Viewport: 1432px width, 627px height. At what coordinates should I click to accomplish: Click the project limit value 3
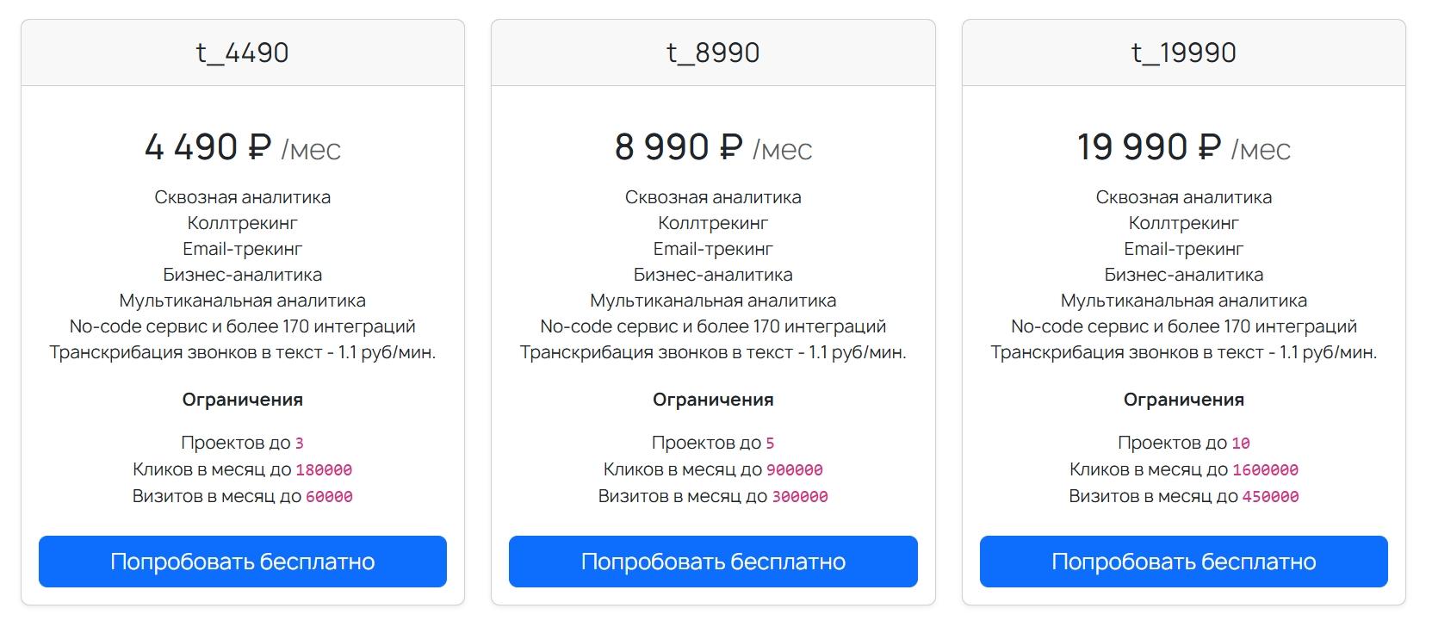coord(300,444)
